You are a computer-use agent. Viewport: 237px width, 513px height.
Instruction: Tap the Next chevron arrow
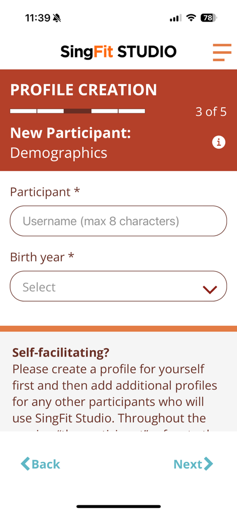click(208, 464)
